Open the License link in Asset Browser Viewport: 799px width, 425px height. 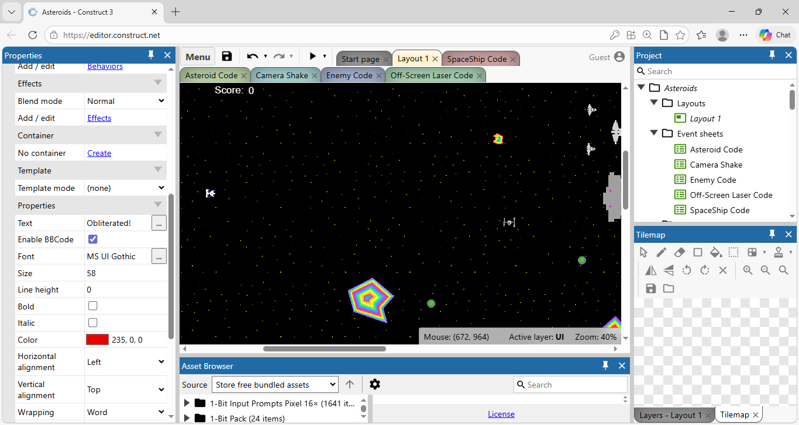pyautogui.click(x=501, y=414)
